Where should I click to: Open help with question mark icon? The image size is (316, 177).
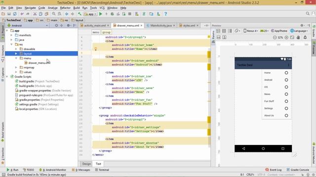(x=166, y=14)
